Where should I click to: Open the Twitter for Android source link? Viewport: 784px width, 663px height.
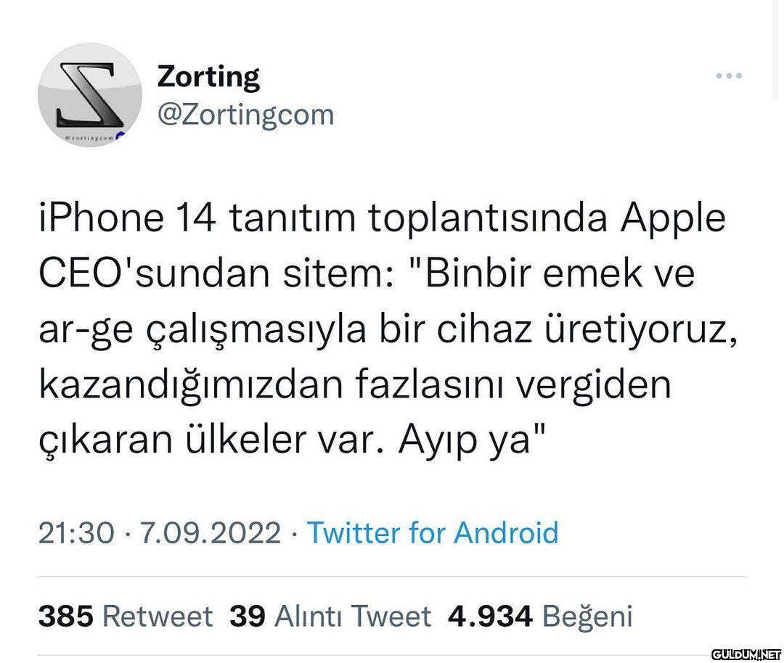[433, 532]
